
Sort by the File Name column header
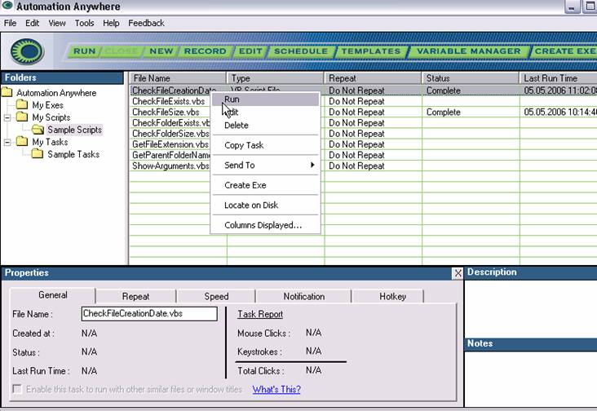pos(178,78)
